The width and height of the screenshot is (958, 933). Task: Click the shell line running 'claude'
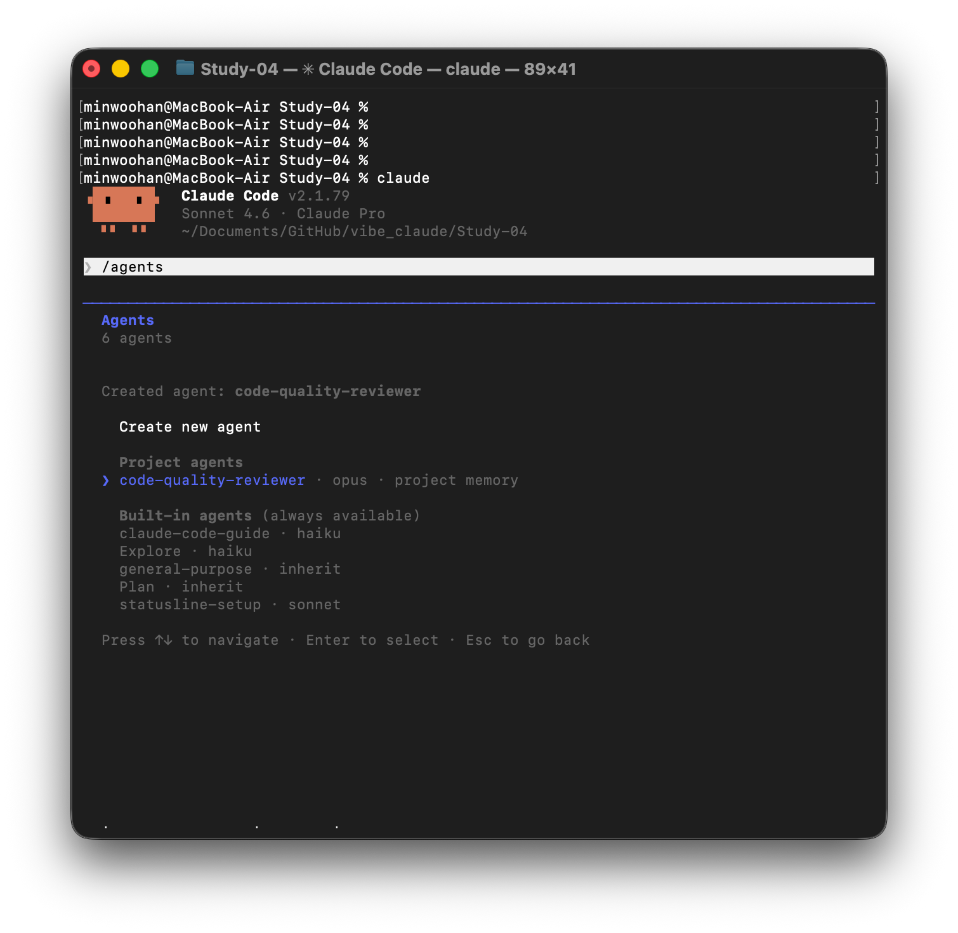[256, 178]
